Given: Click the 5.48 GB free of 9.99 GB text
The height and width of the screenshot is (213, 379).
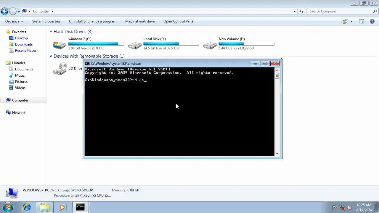Looking at the screenshot, I should 236,48.
